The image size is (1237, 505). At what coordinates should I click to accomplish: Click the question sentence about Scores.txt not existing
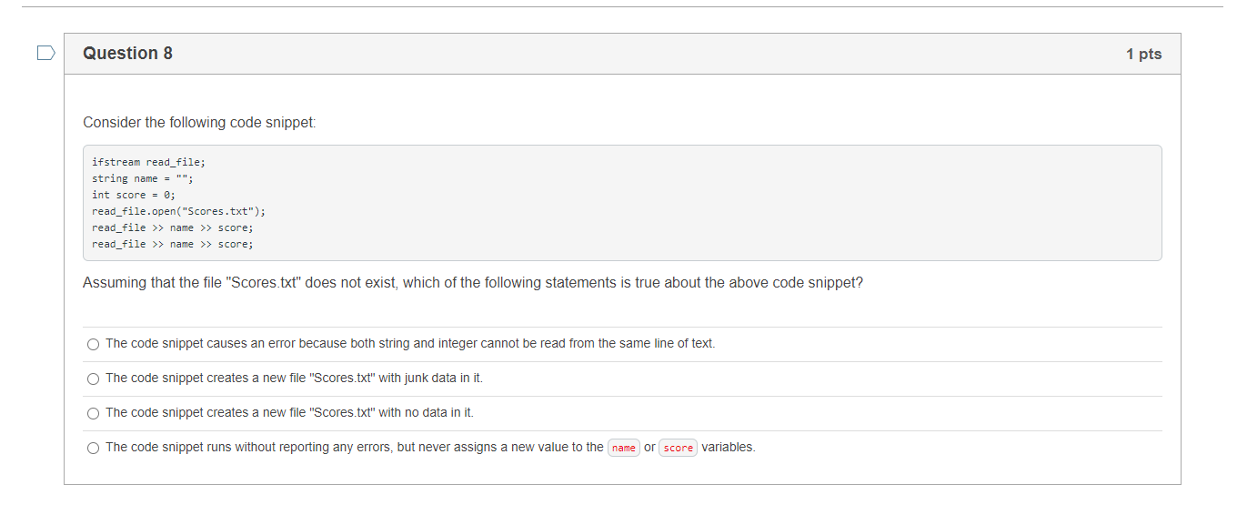coord(473,283)
